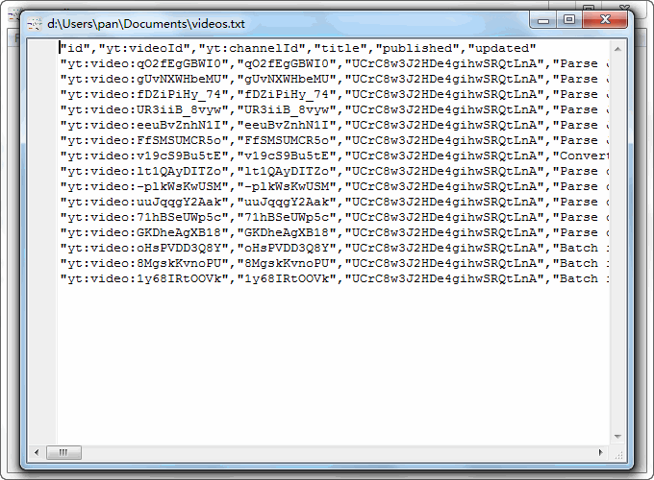The width and height of the screenshot is (654, 480).
Task: Click the empty horizontal scrollbar track
Action: click(x=337, y=452)
